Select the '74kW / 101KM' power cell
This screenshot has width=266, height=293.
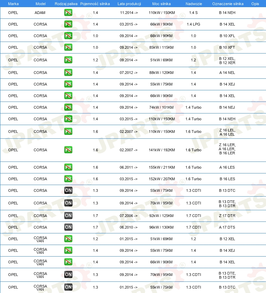pyautogui.click(x=161, y=107)
